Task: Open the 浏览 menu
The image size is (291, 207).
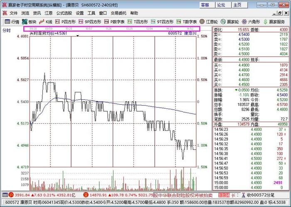Action: 25,13
